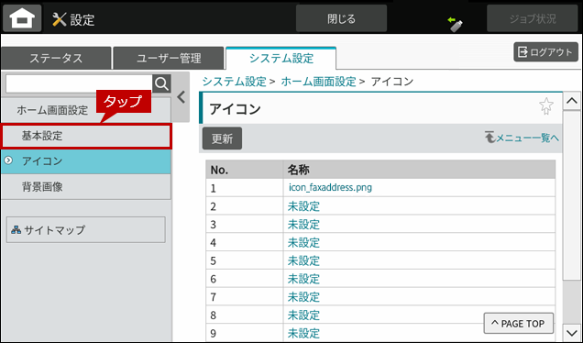Click the No. column header
The image size is (583, 343).
point(244,170)
